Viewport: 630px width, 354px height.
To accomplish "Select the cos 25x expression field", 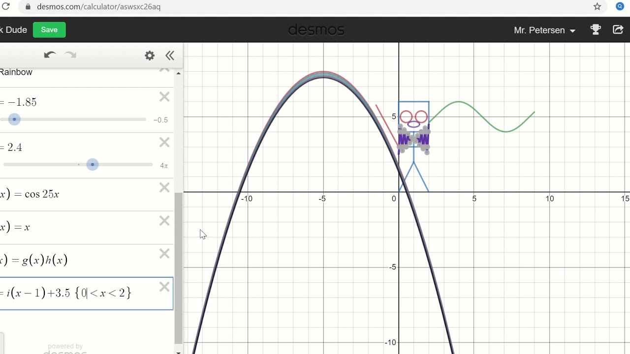I will pyautogui.click(x=87, y=195).
